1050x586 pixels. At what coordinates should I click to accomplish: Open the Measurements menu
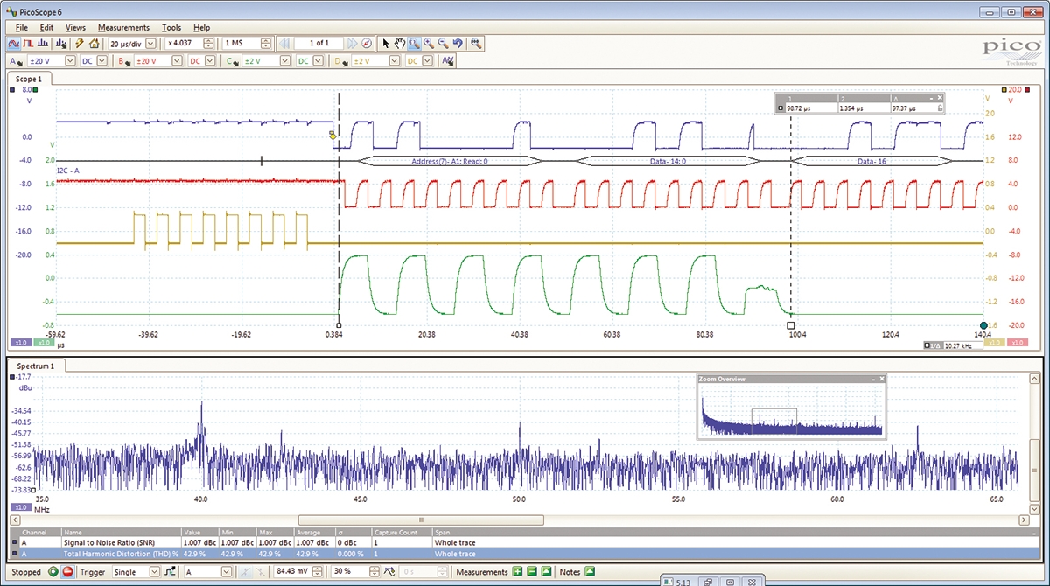123,27
